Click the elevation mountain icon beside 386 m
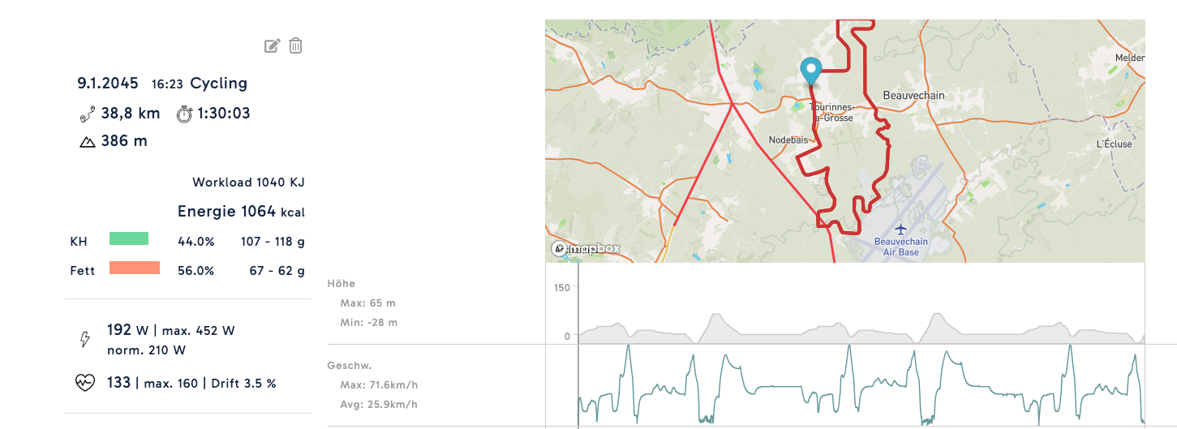1177x429 pixels. [87, 142]
